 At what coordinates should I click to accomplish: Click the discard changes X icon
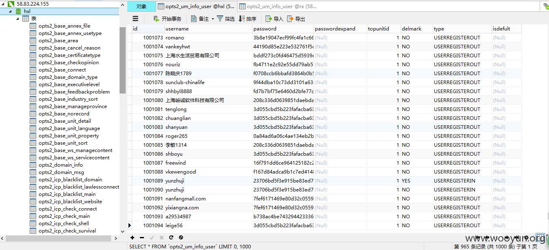[161, 237]
